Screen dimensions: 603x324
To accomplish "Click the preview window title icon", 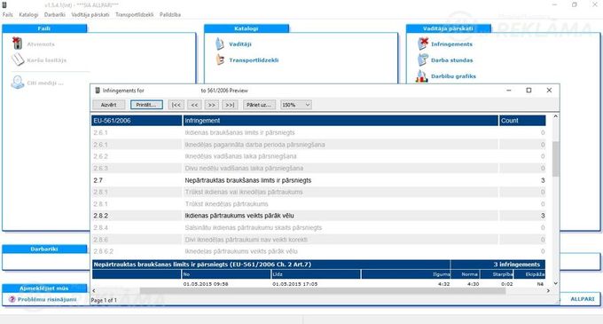I will tap(98, 91).
